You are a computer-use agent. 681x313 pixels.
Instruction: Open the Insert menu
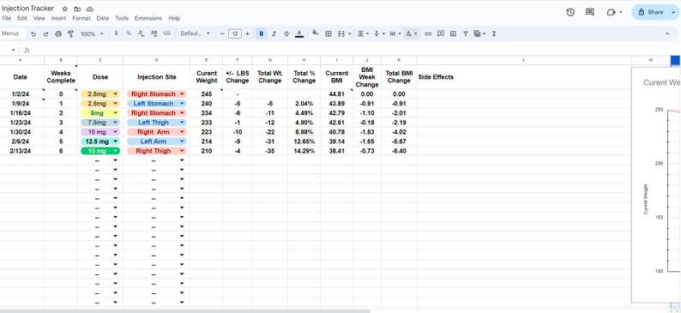click(58, 19)
